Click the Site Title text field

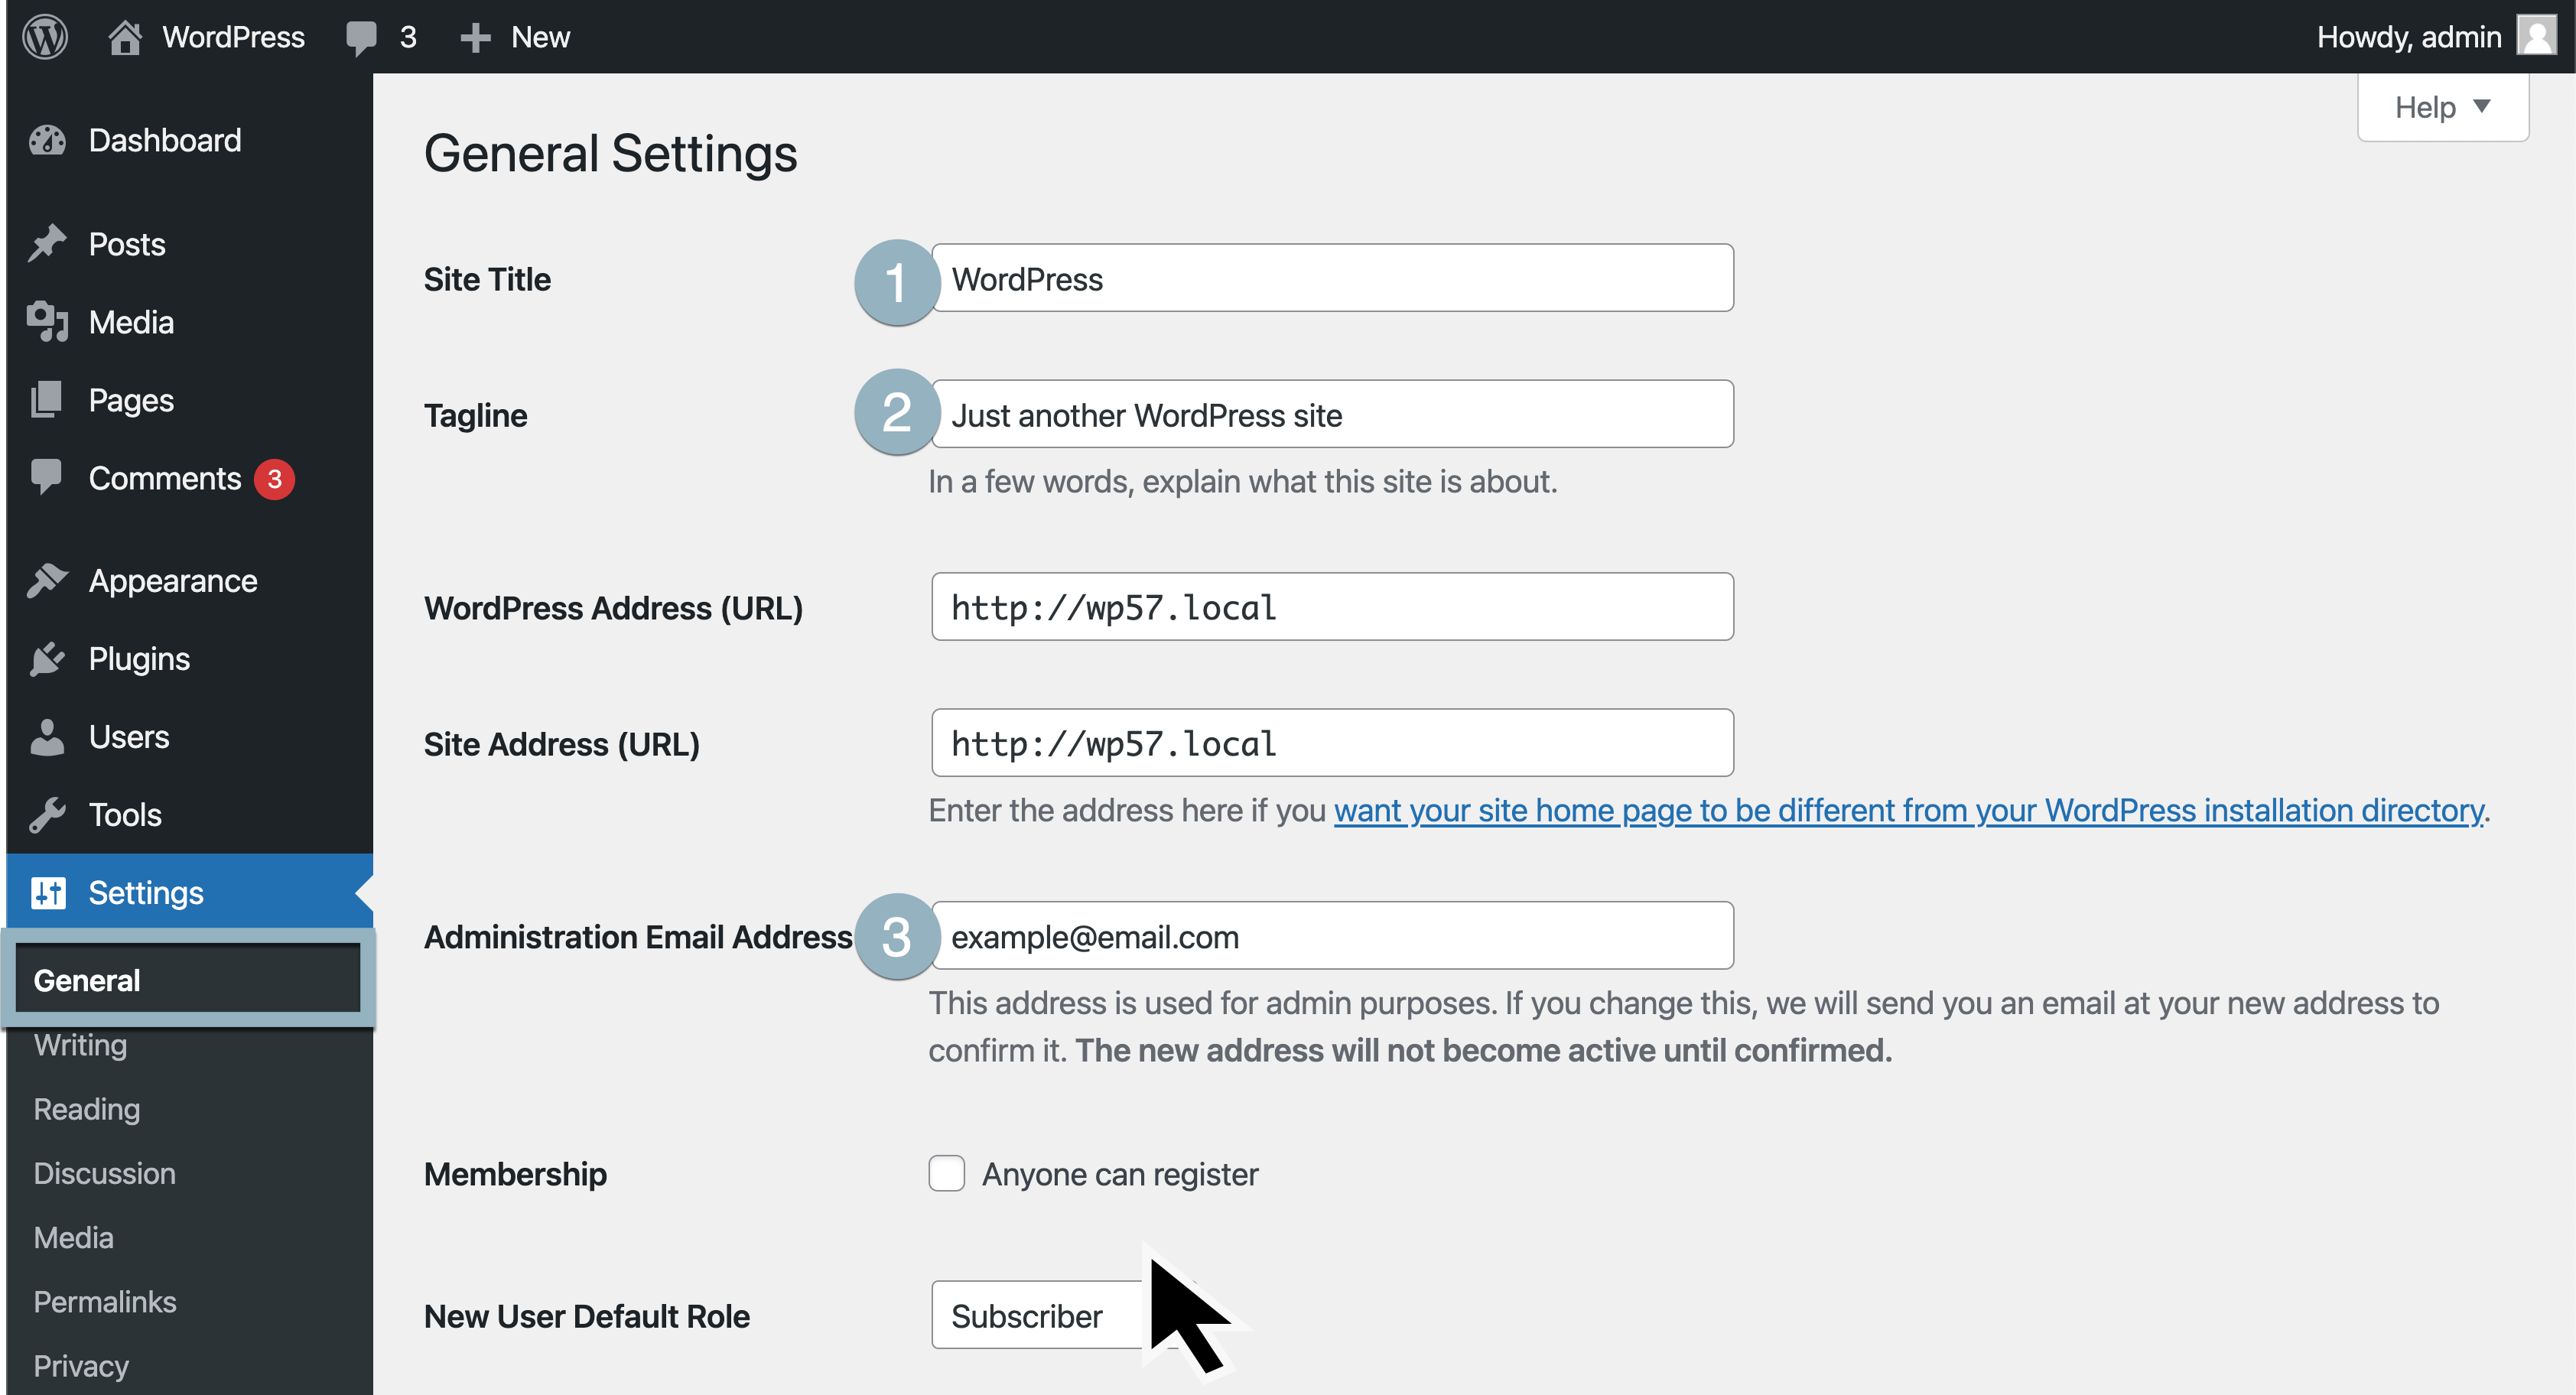[1332, 278]
